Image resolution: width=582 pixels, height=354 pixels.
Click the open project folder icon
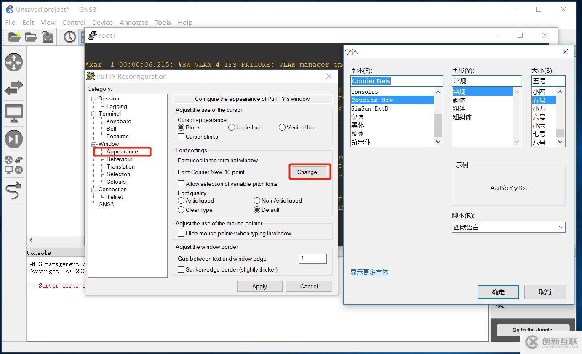(x=31, y=37)
